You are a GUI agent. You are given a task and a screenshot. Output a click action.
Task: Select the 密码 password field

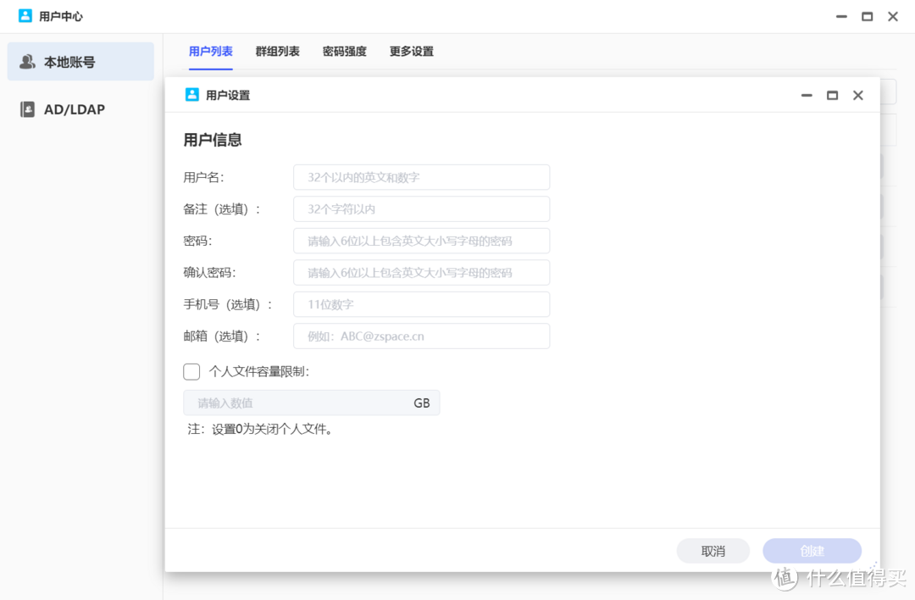point(421,241)
